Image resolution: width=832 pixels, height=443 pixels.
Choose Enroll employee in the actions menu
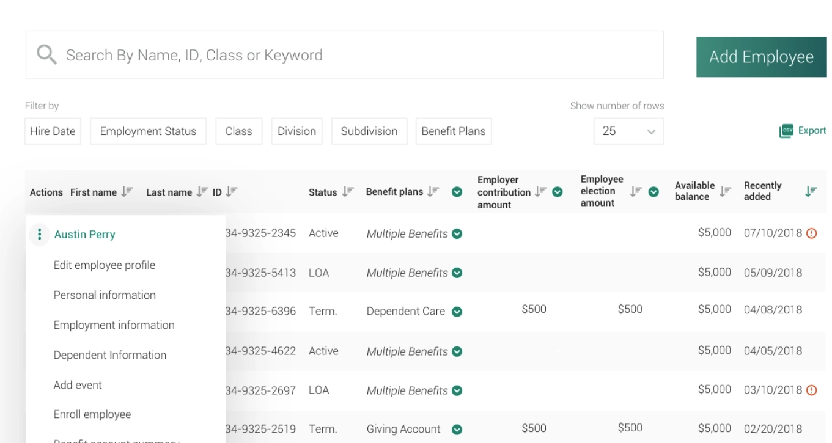[92, 414]
